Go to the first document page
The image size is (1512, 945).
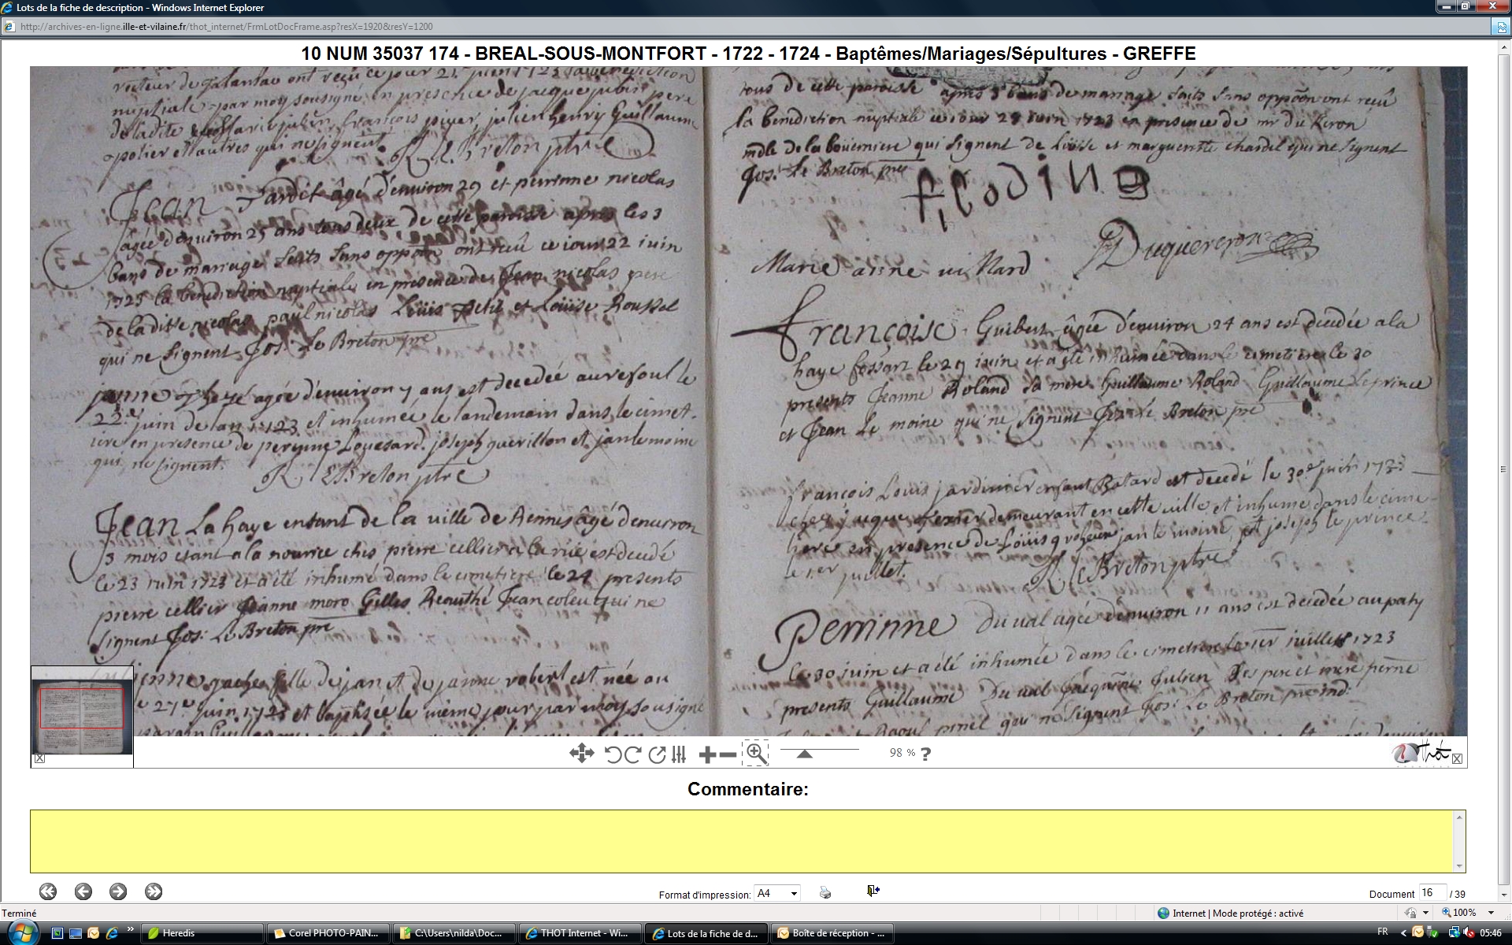48,891
